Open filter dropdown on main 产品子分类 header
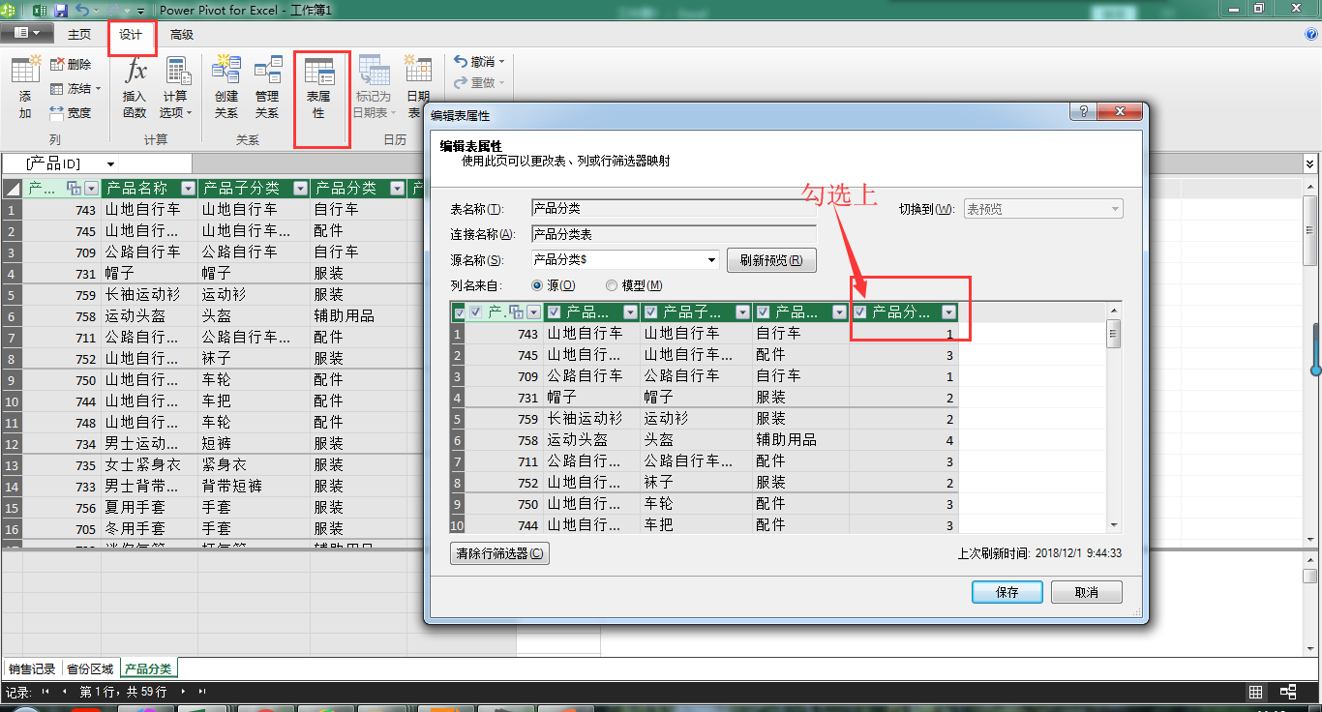 click(x=301, y=189)
